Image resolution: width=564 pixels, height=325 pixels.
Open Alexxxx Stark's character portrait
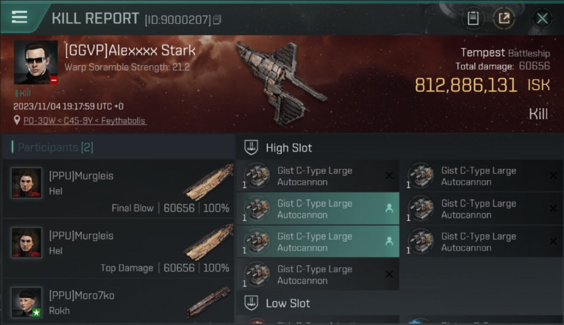click(x=36, y=62)
